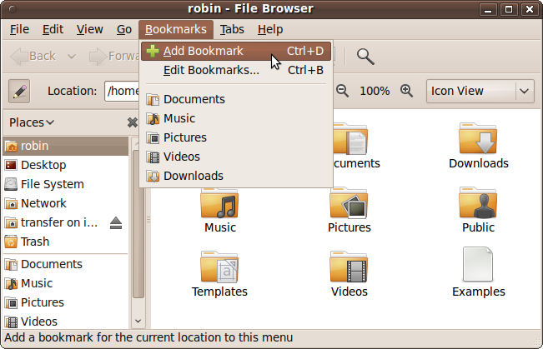Image resolution: width=543 pixels, height=349 pixels.
Task: Choose Add Bookmark from the menu
Action: pos(236,51)
